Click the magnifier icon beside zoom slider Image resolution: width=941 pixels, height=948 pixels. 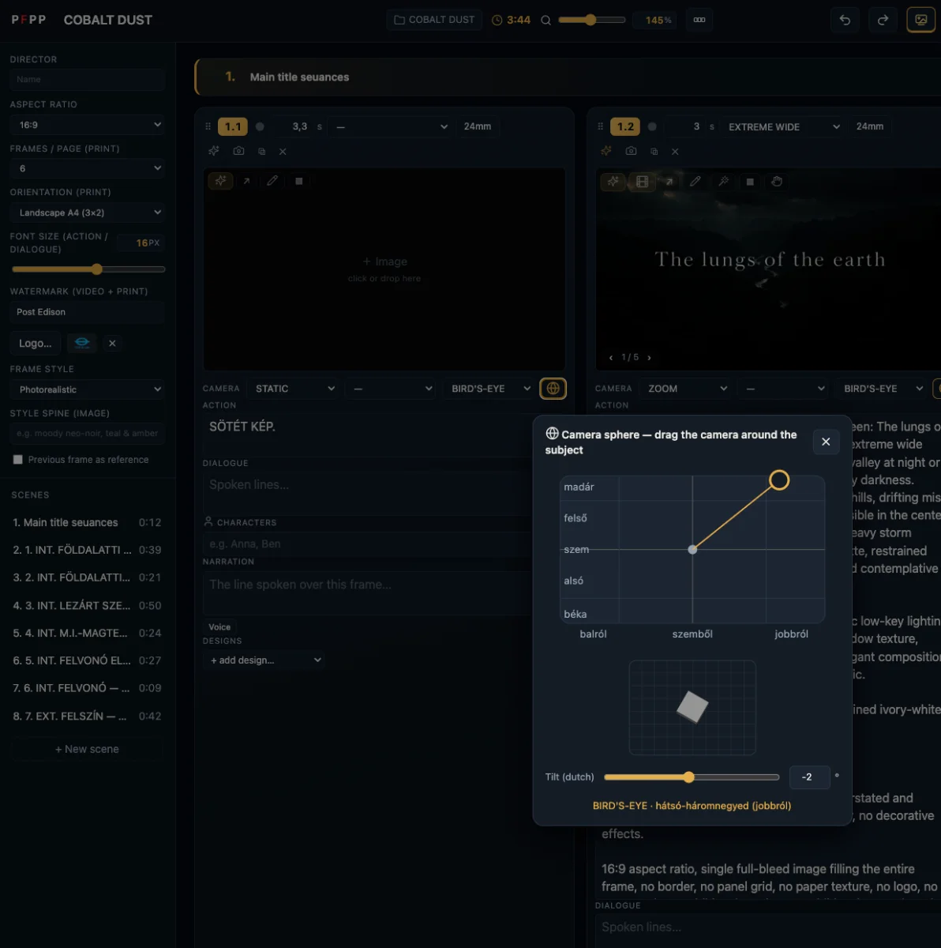545,20
